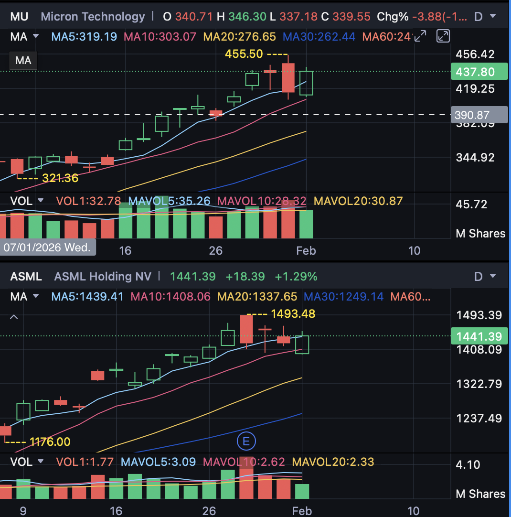Click MAVOL10:2.62 in the ASML volume legend
This screenshot has height=517, width=511.
pyautogui.click(x=244, y=462)
